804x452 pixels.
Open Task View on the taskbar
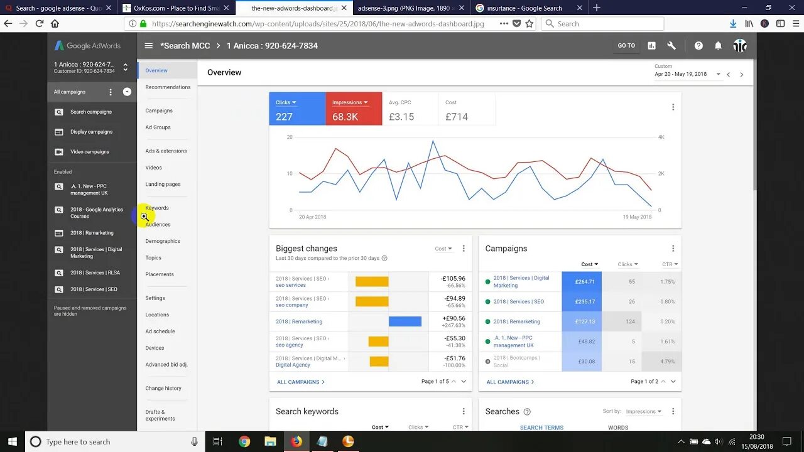[x=217, y=441]
